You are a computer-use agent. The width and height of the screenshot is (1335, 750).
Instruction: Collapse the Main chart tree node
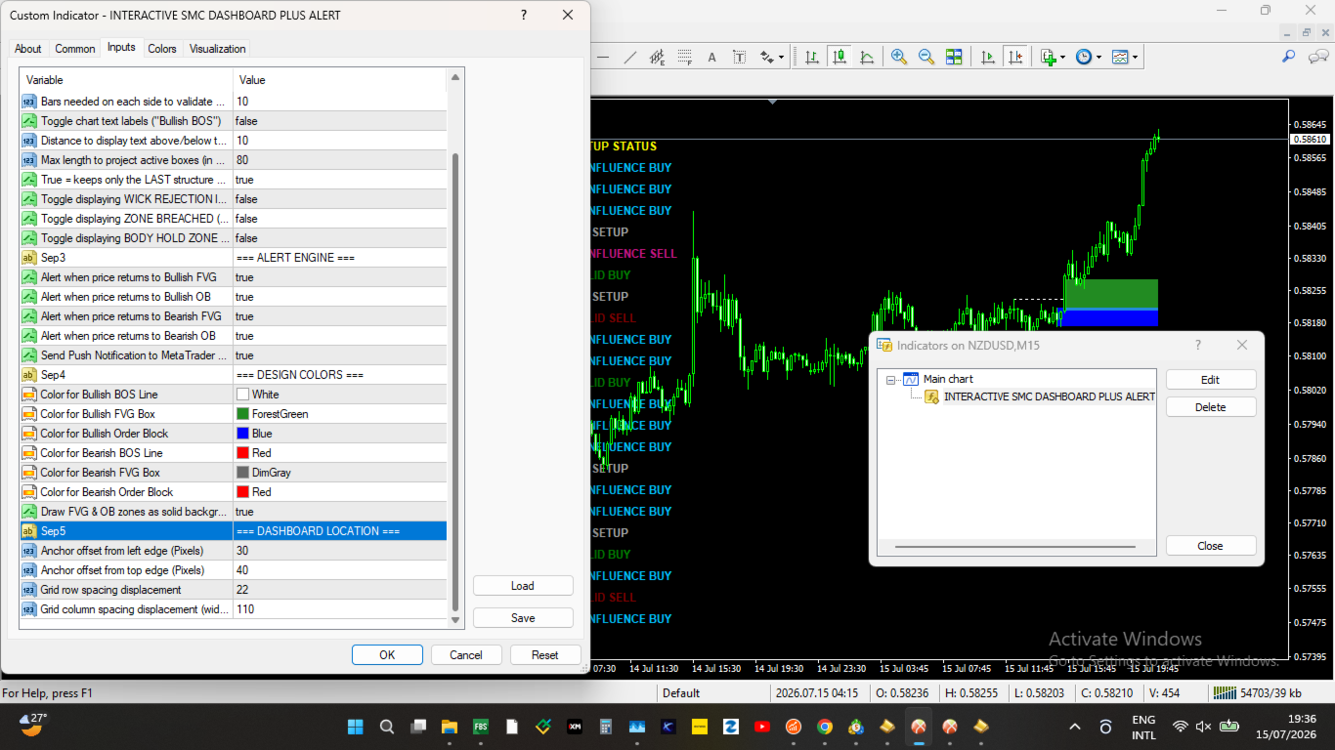pyautogui.click(x=891, y=379)
